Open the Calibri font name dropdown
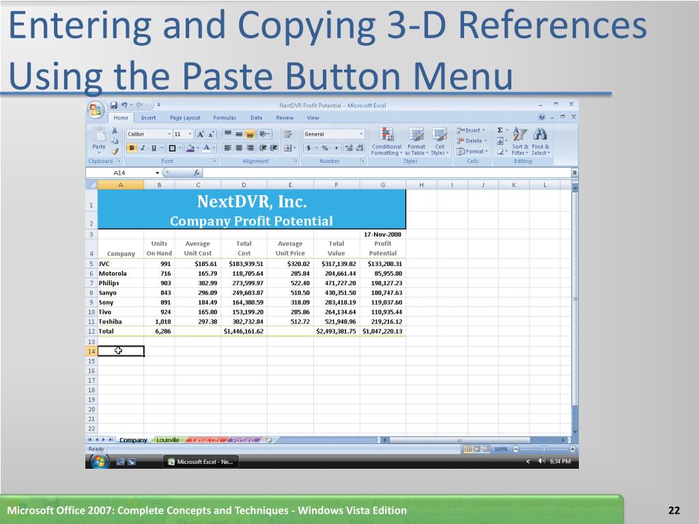 (x=169, y=134)
